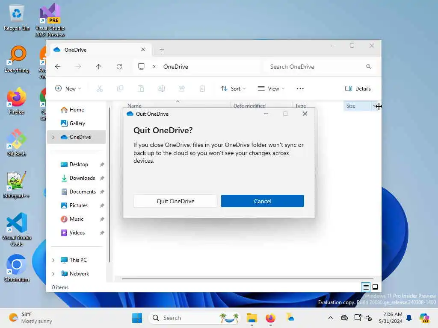Image resolution: width=438 pixels, height=328 pixels.
Task: Click the Delete trash icon
Action: (x=202, y=89)
